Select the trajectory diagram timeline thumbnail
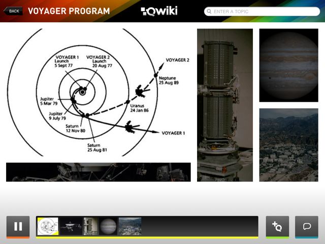This screenshot has width=325, height=244. tap(48, 226)
